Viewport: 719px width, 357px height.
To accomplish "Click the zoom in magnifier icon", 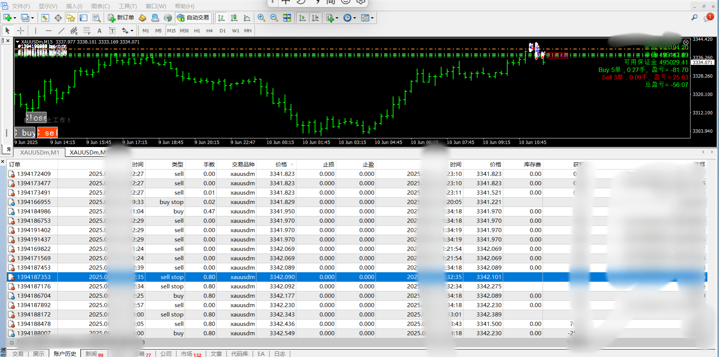I will click(x=261, y=18).
